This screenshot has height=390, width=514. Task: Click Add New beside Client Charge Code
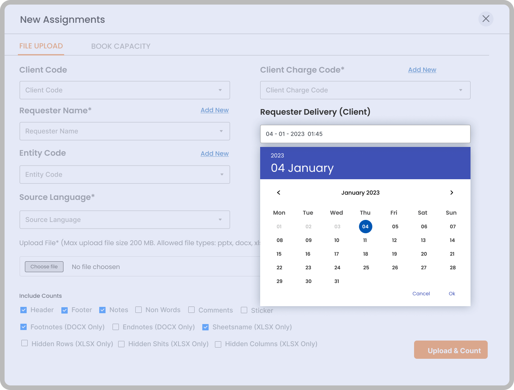click(422, 70)
